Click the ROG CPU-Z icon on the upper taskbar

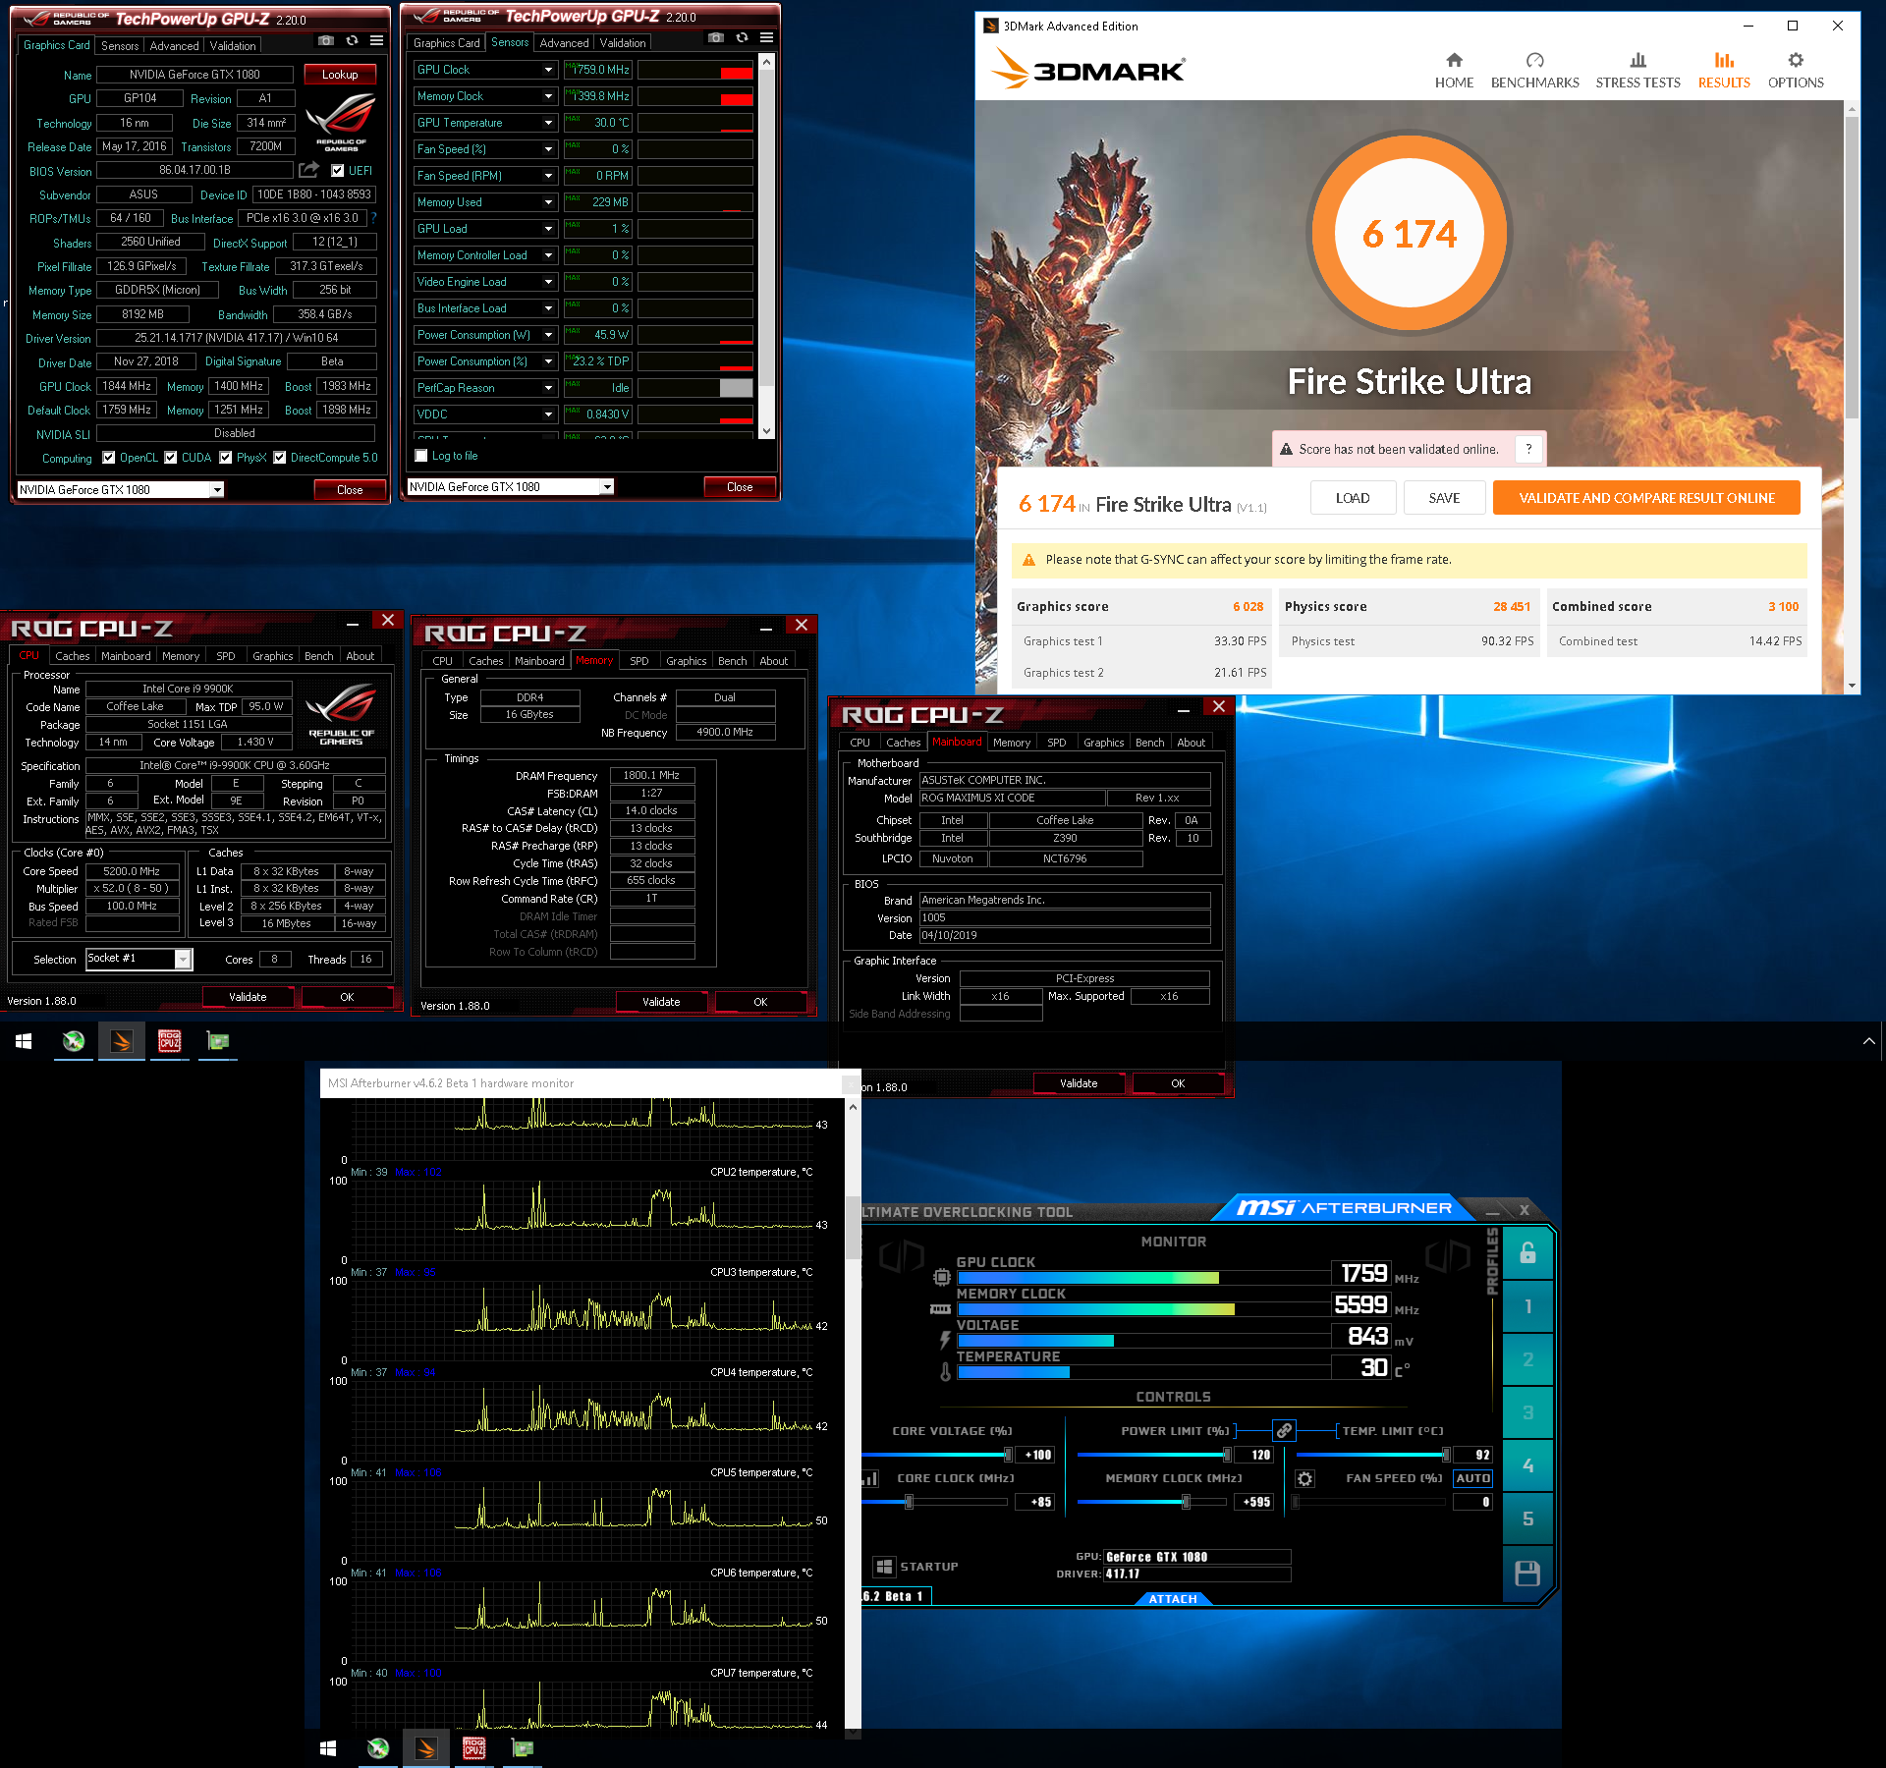pos(170,1041)
